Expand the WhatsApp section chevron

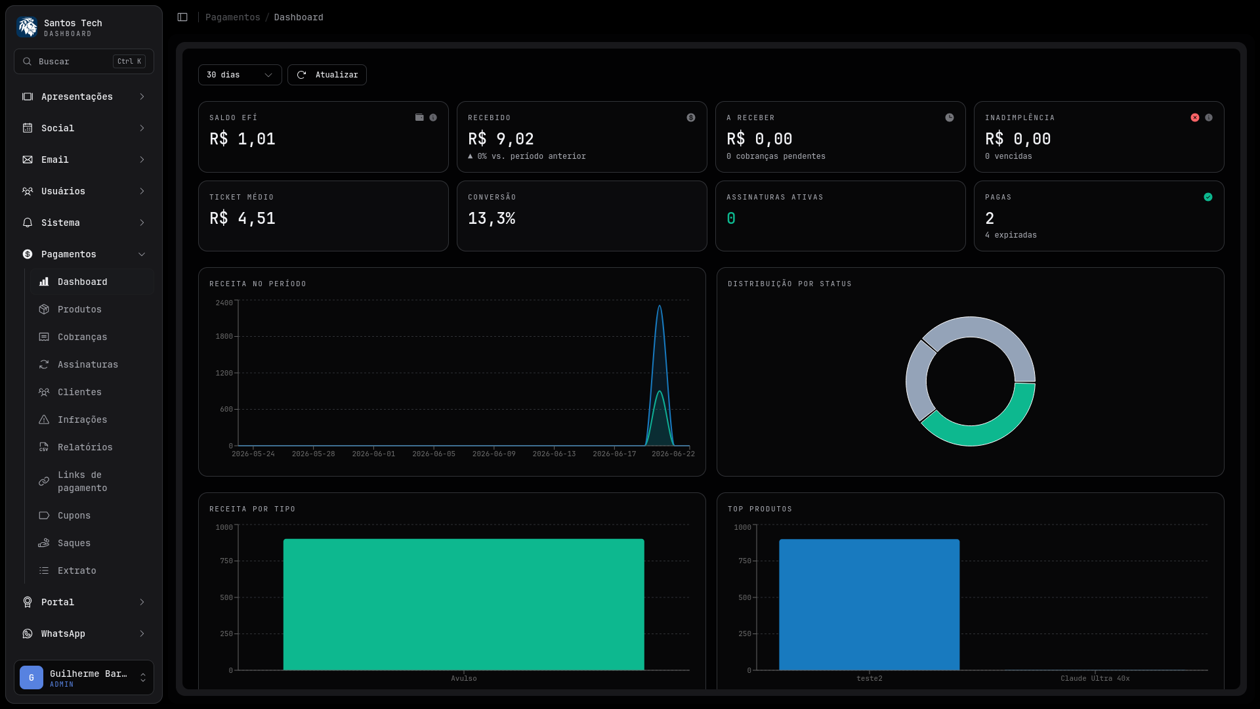coord(142,634)
